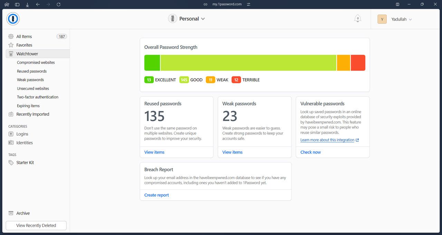Viewport: 442px width, 235px height.
Task: Open Identities via its card icon
Action: 11,143
